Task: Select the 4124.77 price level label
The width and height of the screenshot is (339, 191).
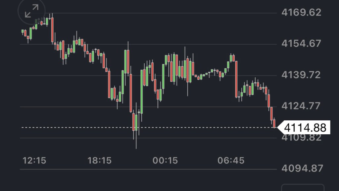Action: [301, 106]
